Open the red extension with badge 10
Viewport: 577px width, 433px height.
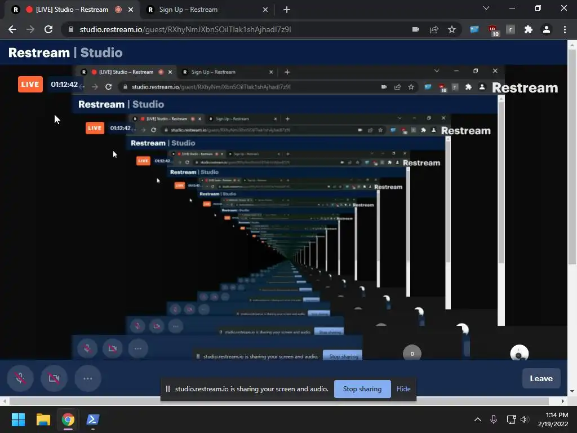pos(493,30)
